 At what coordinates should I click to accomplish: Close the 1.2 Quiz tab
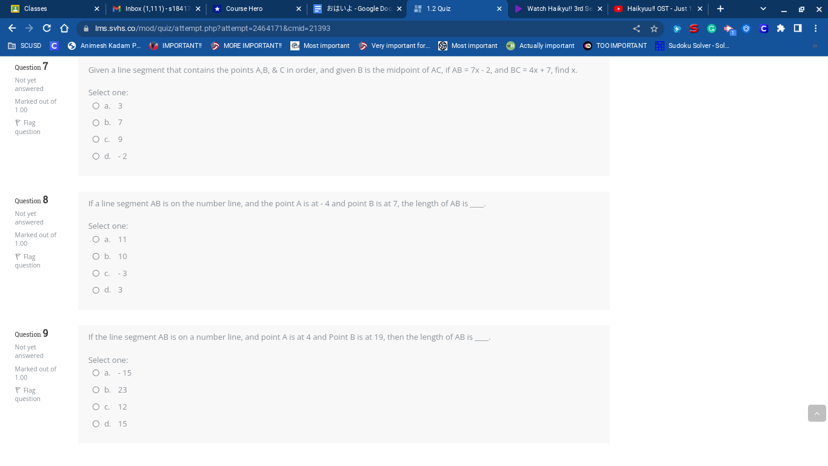tap(499, 9)
